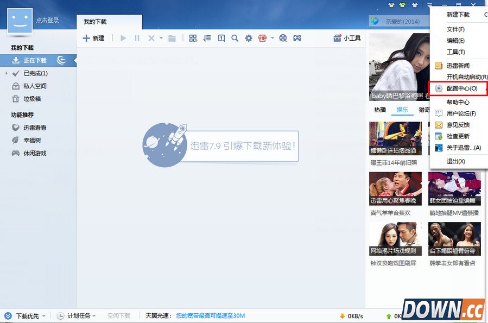
Task: Click the VIP acceleration icon in toolbar
Action: pyautogui.click(x=263, y=38)
